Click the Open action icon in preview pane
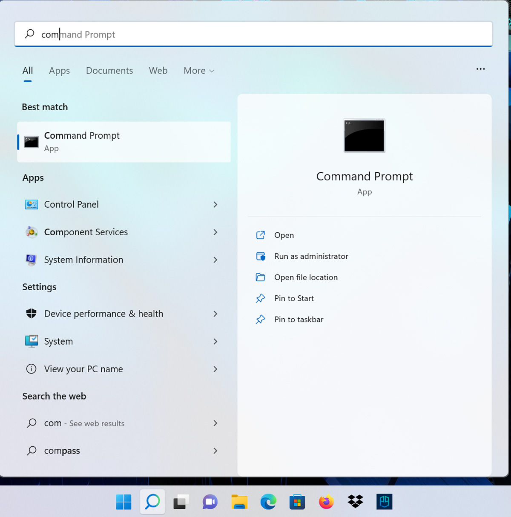511x517 pixels. (x=261, y=235)
